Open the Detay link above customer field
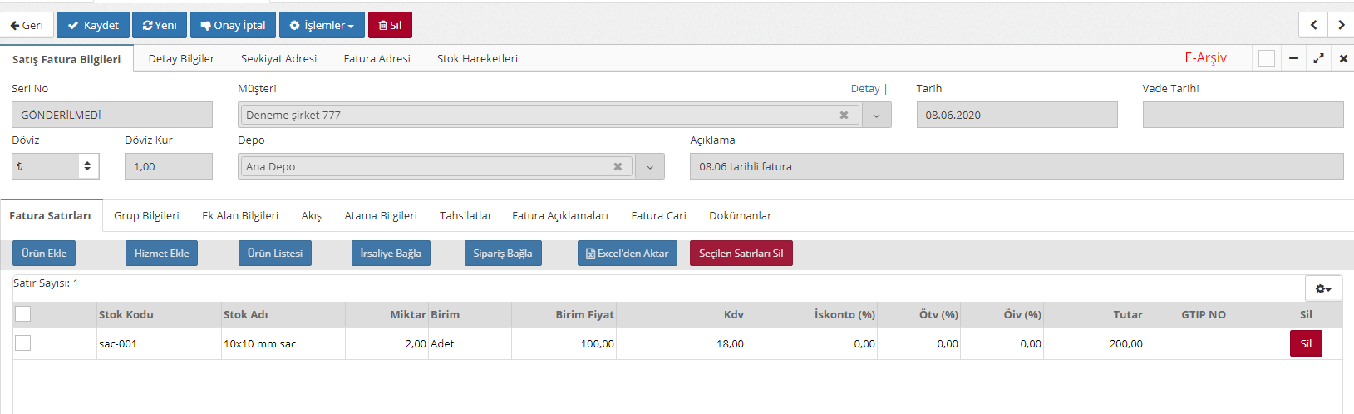The height and width of the screenshot is (414, 1354). (x=864, y=88)
